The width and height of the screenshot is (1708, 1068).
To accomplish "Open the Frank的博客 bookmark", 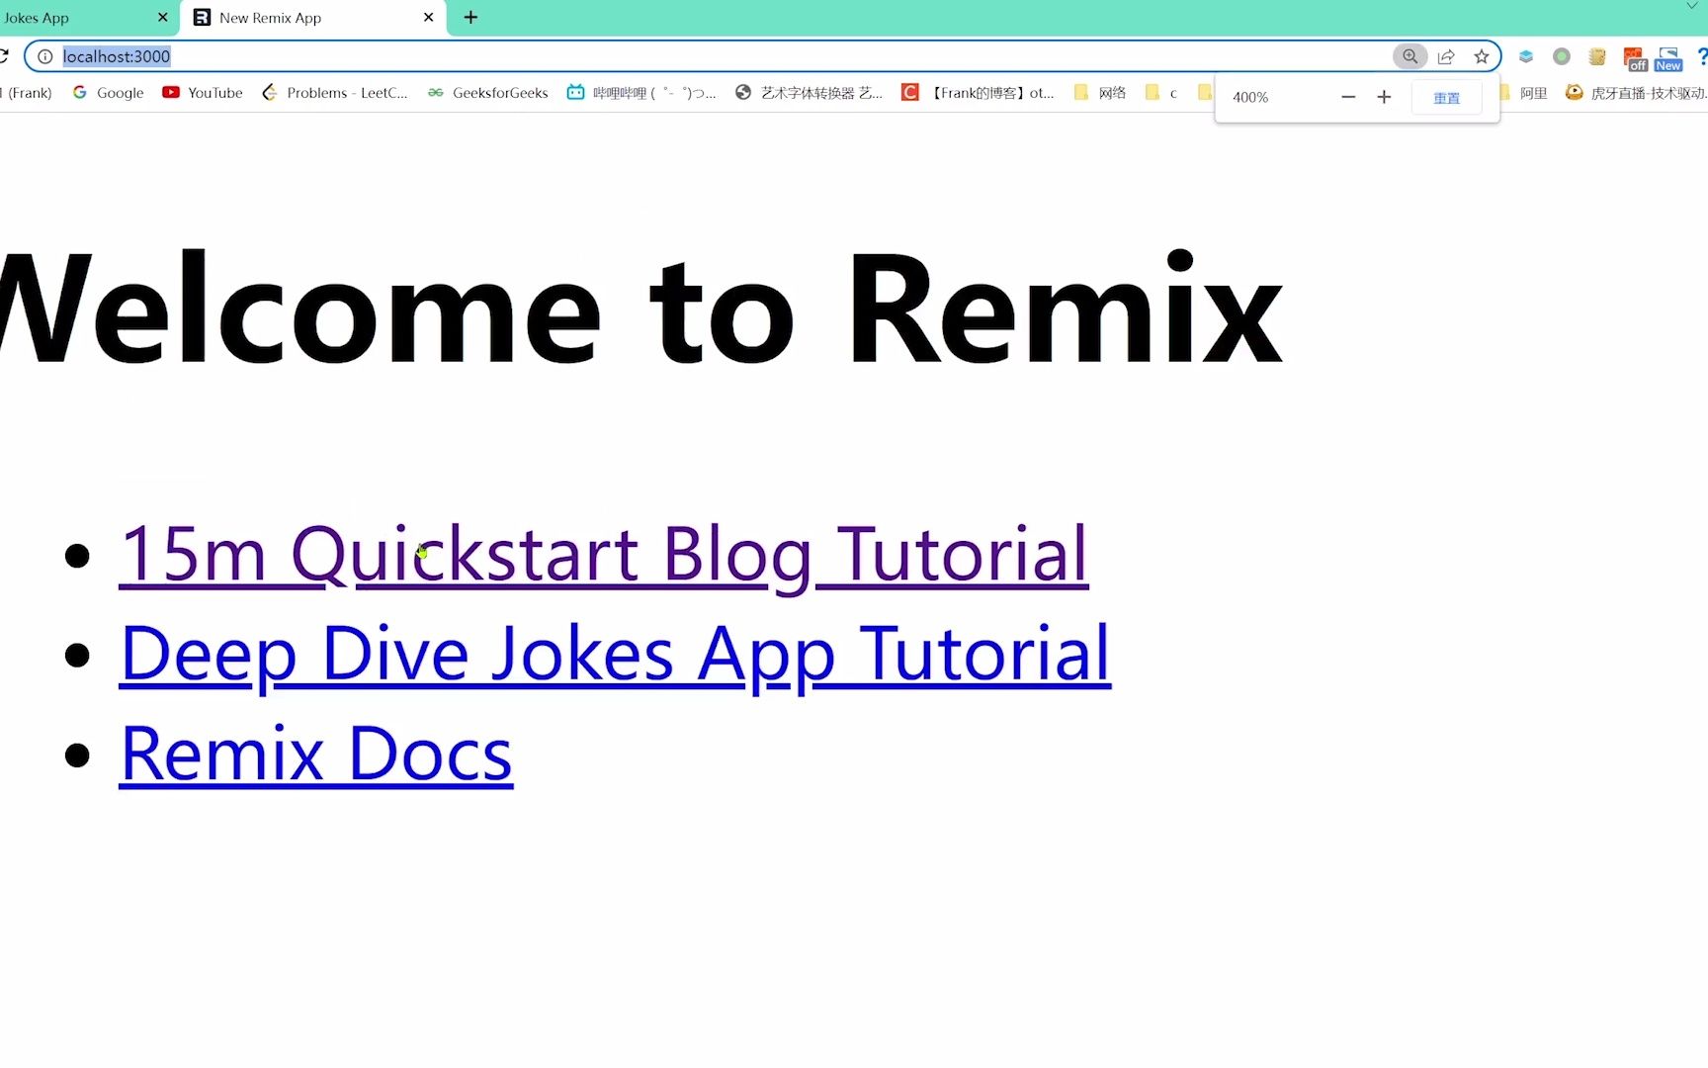I will click(x=978, y=92).
